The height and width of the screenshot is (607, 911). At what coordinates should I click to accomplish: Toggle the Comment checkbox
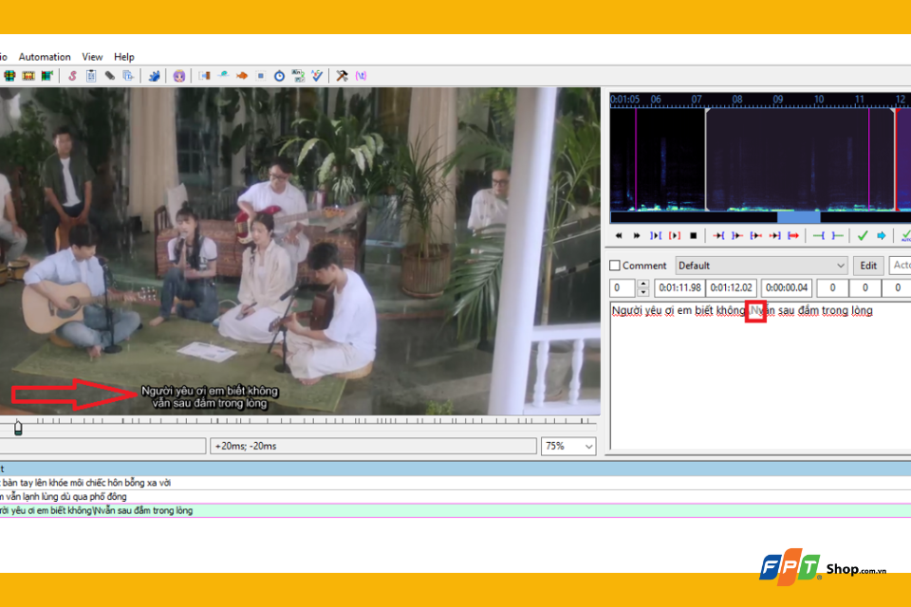615,266
